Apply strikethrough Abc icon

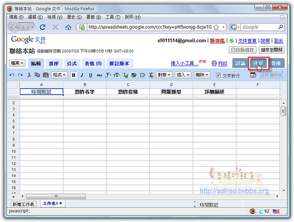click(99, 75)
